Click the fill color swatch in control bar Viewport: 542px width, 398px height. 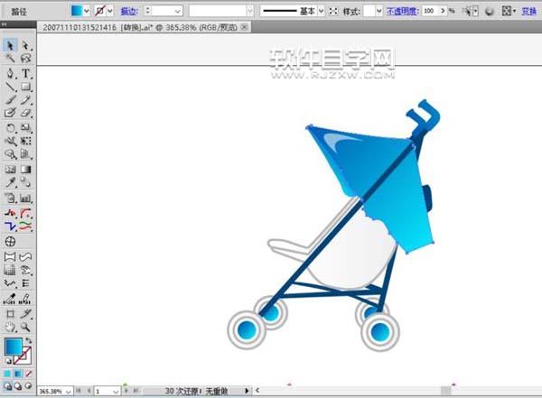pyautogui.click(x=77, y=11)
